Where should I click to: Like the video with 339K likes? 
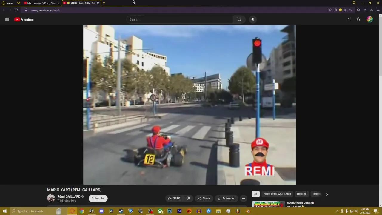click(174, 198)
